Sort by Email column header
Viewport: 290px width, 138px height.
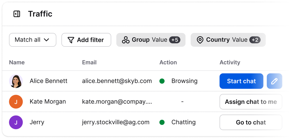89,62
